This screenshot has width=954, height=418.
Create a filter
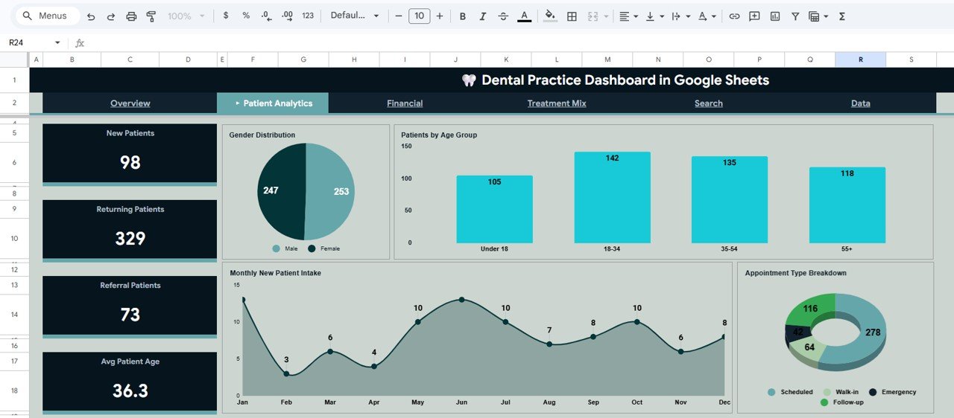795,16
